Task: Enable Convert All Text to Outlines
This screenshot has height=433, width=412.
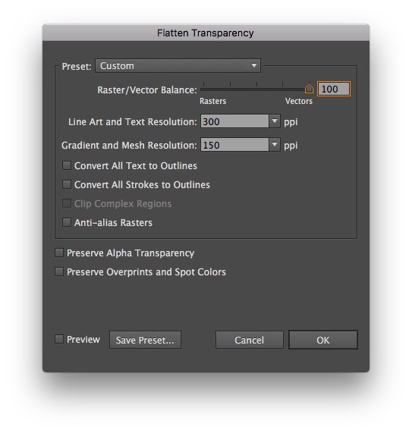Action: [67, 165]
